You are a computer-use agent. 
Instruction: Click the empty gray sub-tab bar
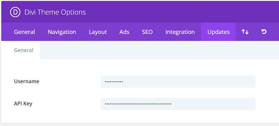tap(159, 50)
